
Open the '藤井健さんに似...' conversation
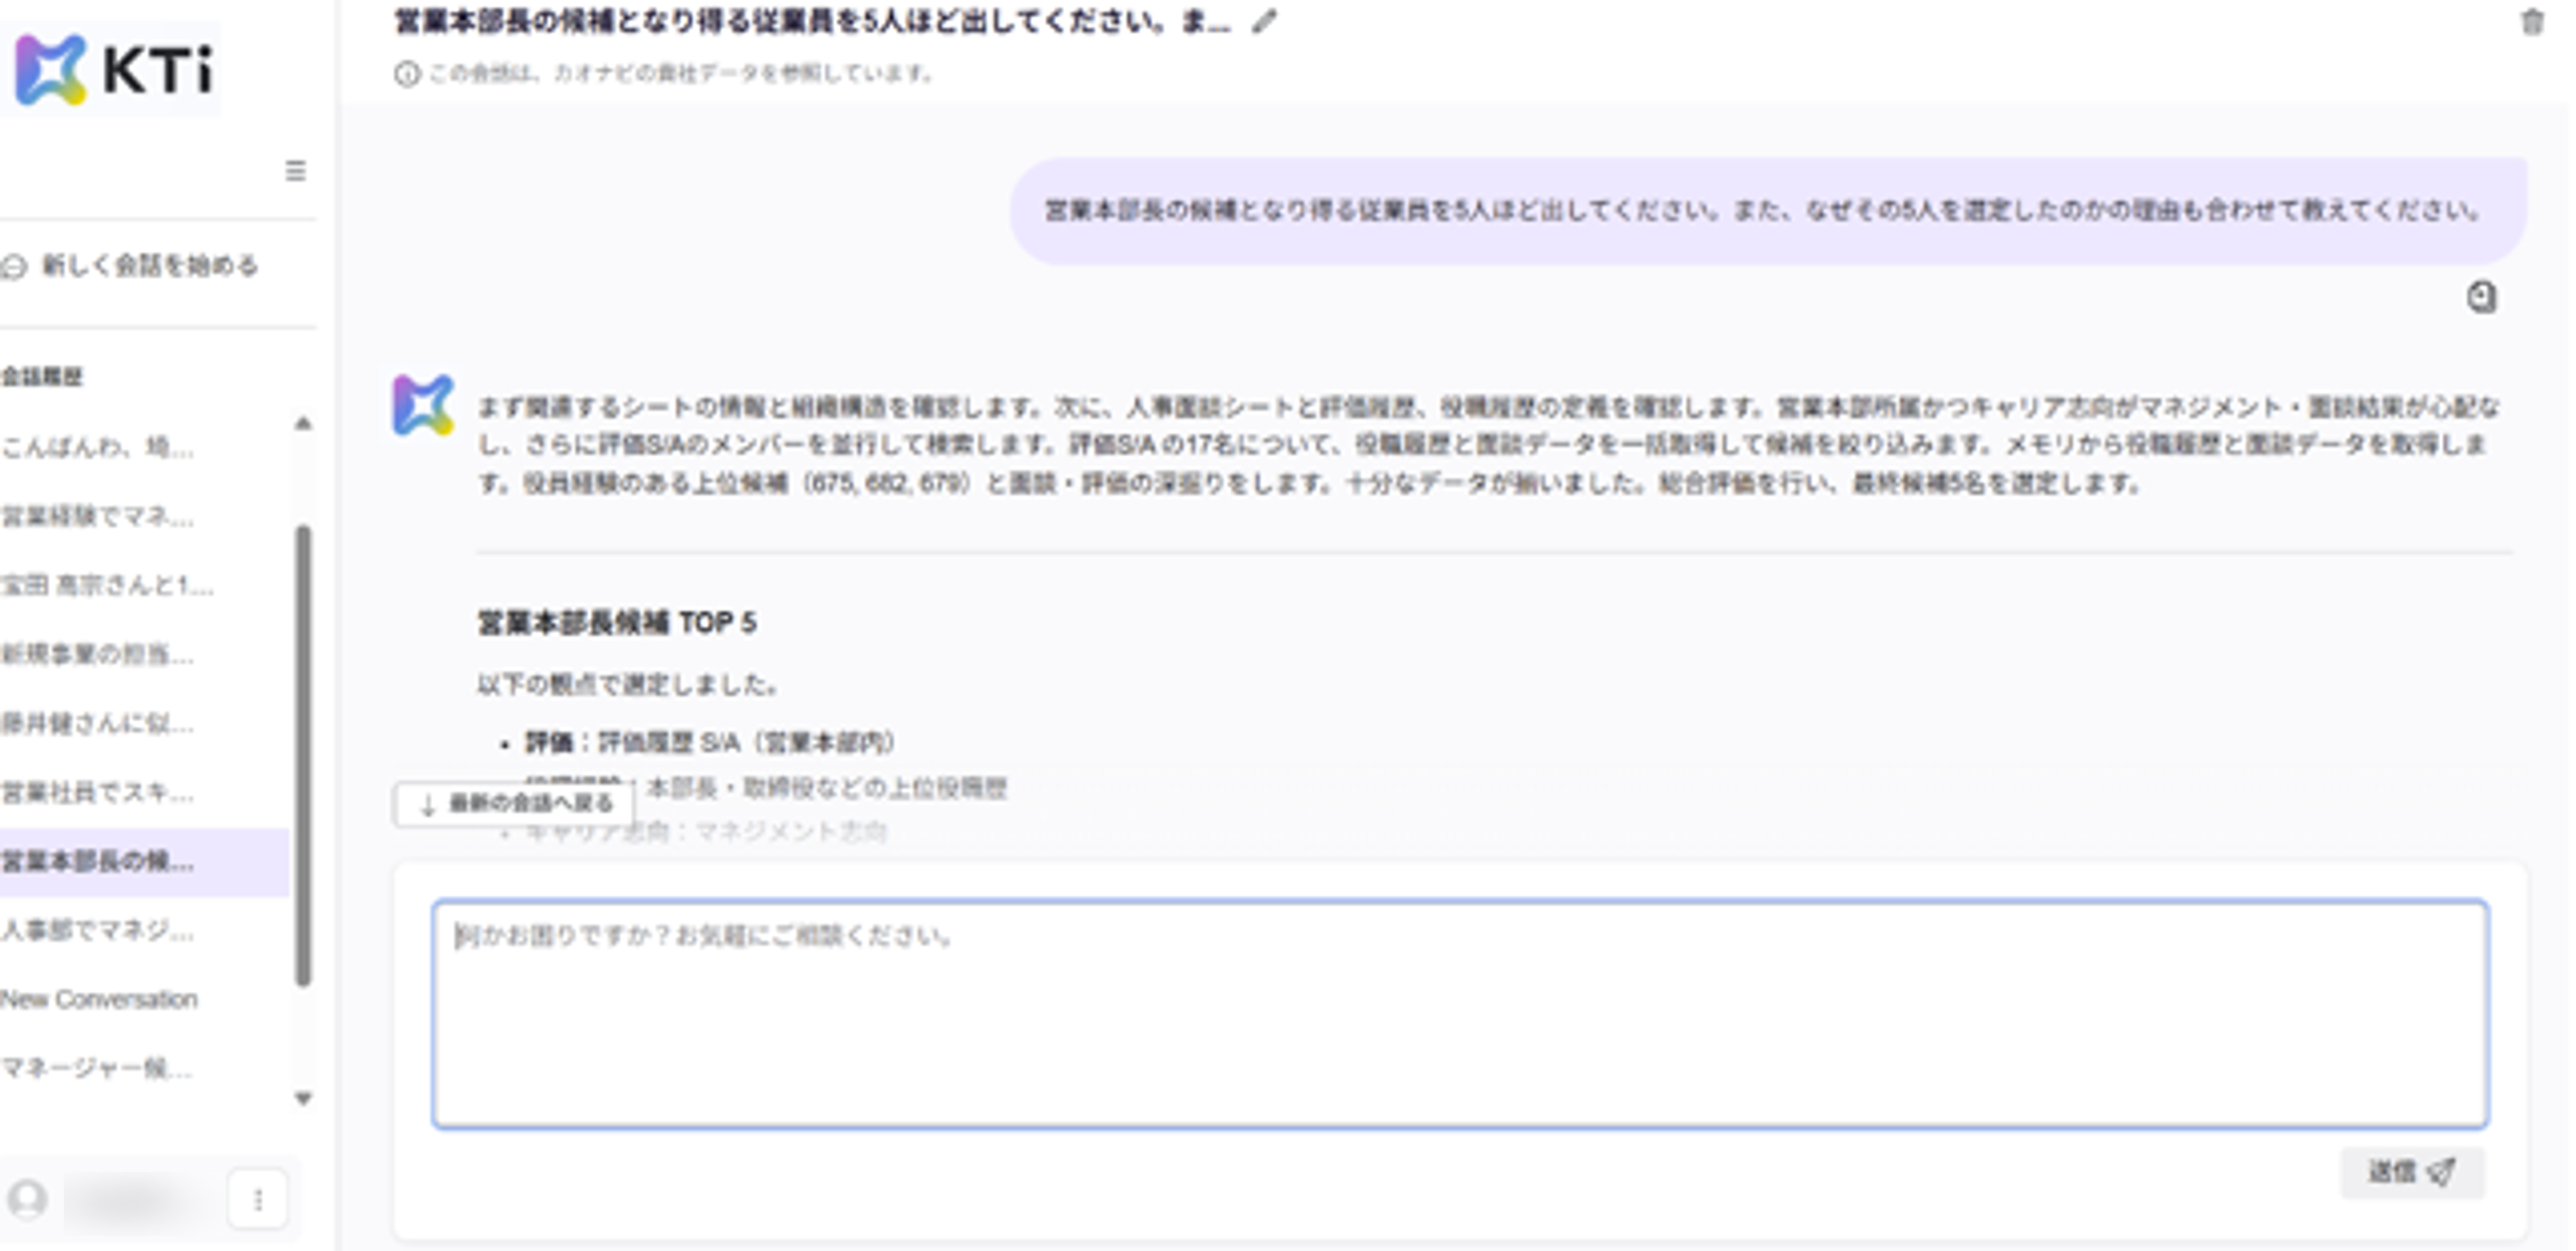coord(98,724)
